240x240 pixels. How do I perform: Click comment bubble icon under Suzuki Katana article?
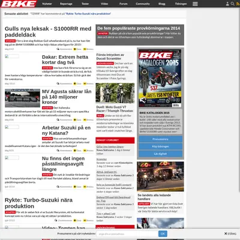tap(58, 151)
